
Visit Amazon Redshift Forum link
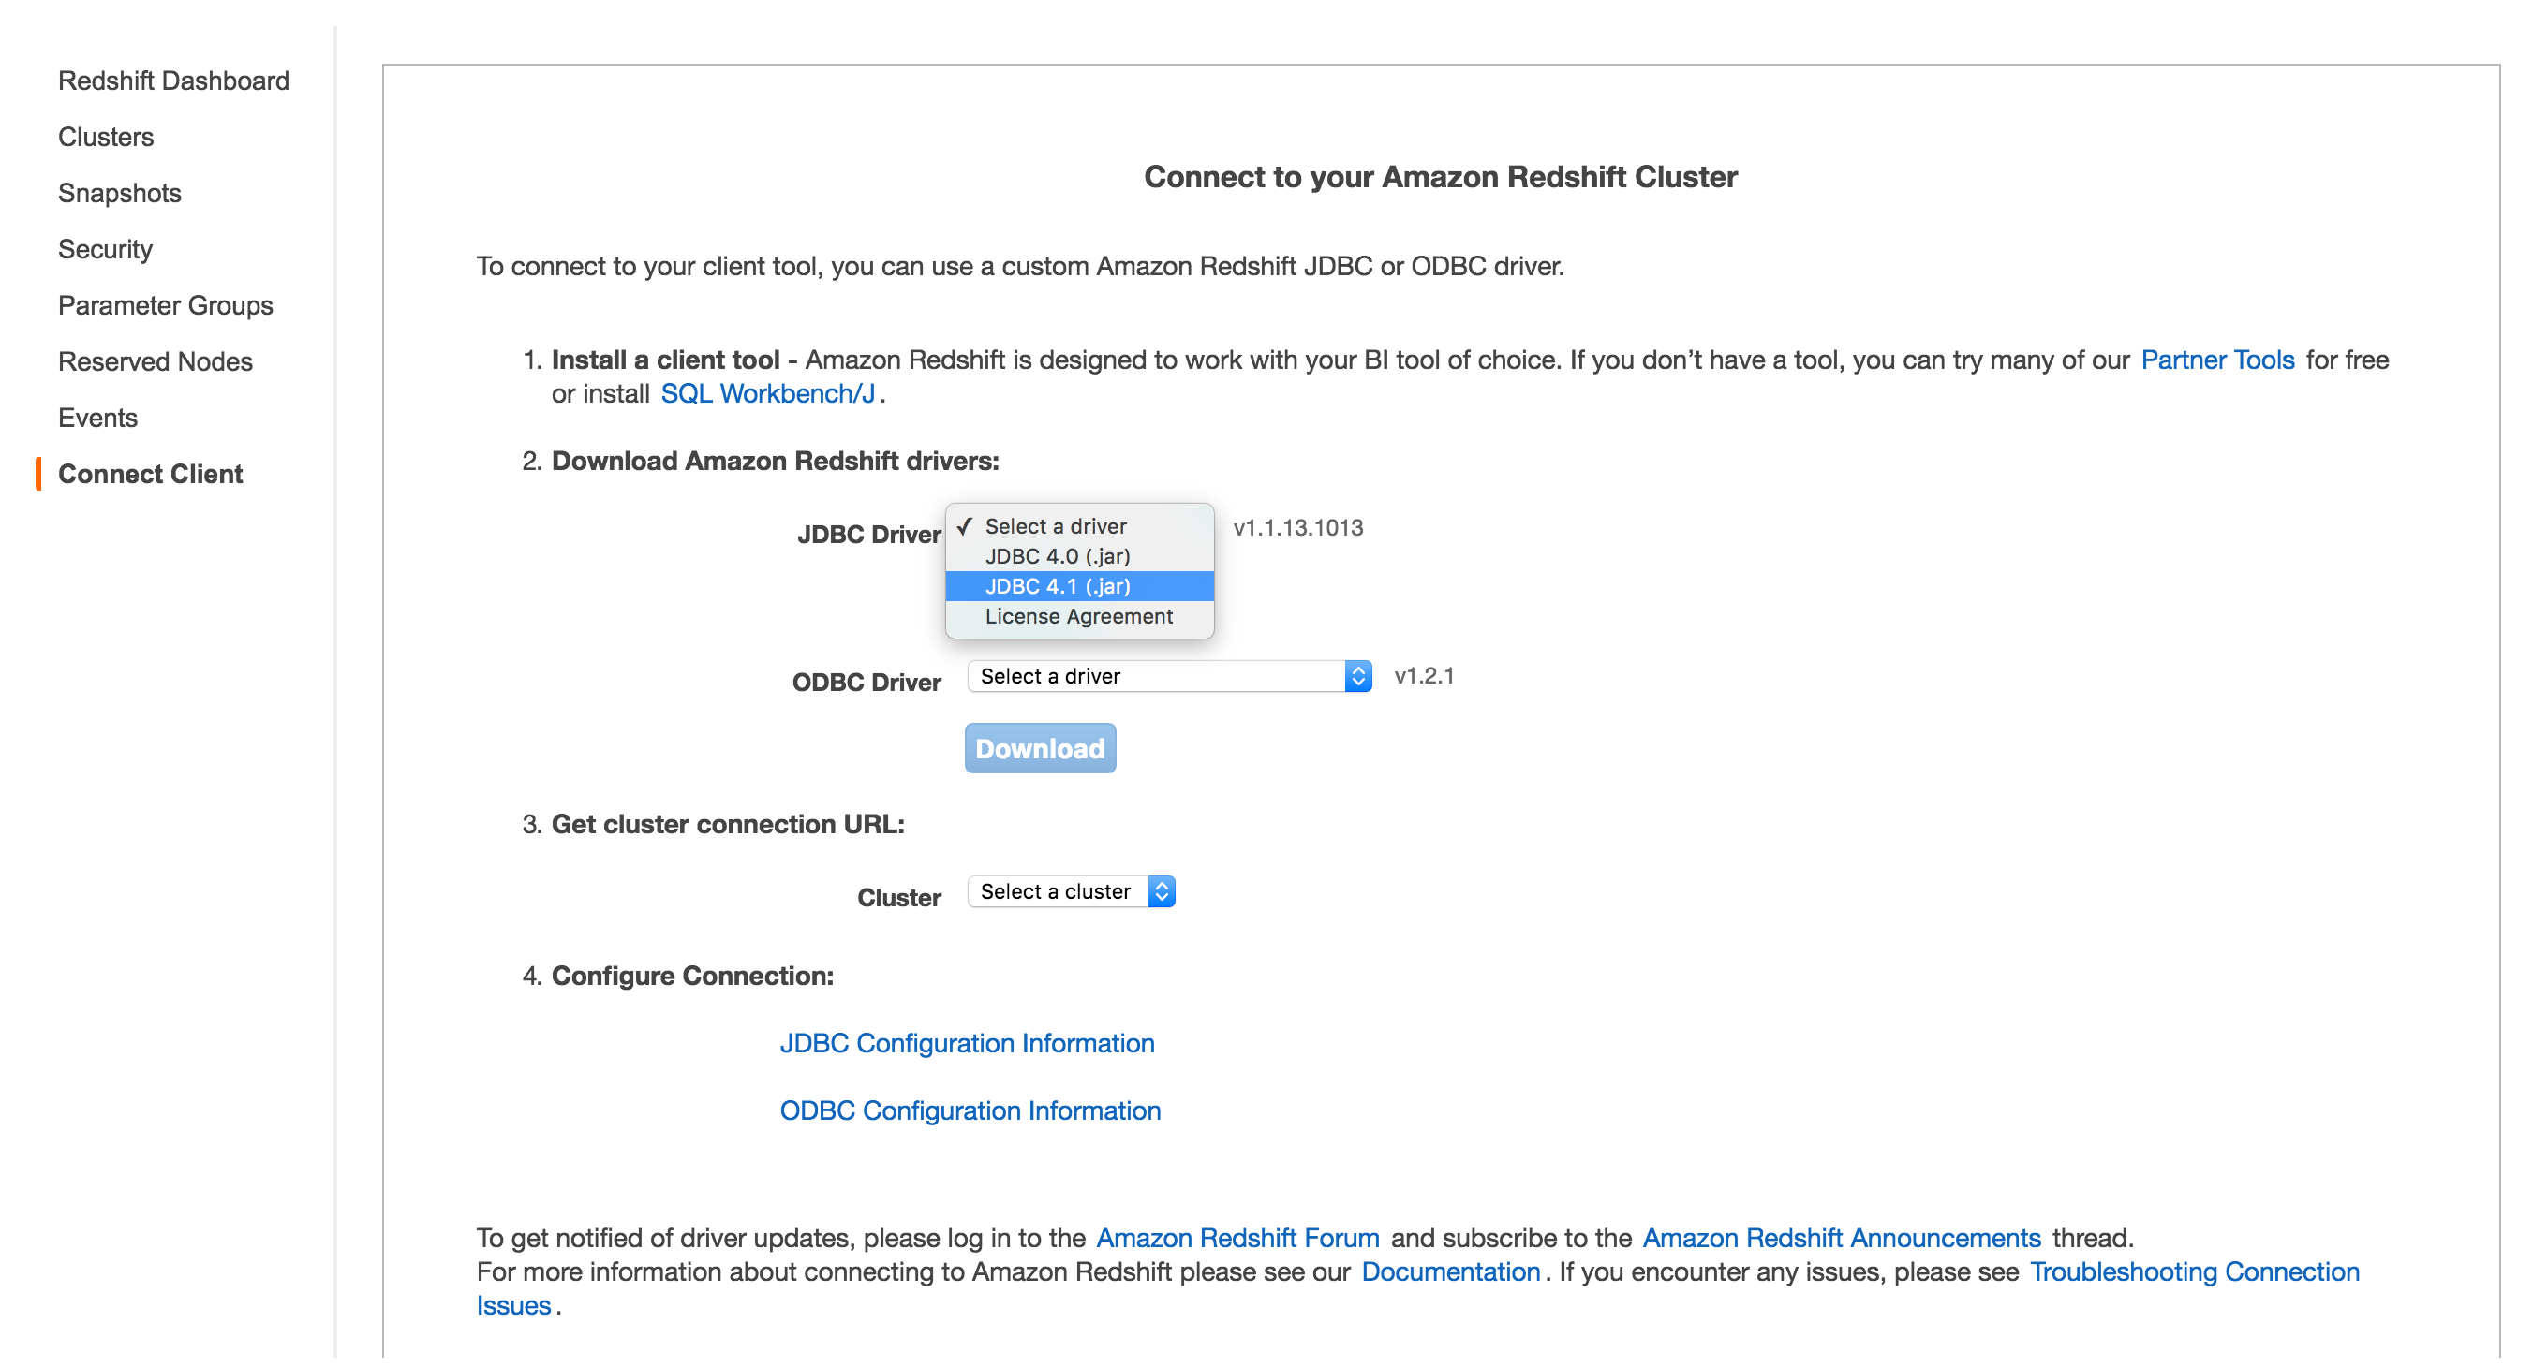pos(1237,1237)
